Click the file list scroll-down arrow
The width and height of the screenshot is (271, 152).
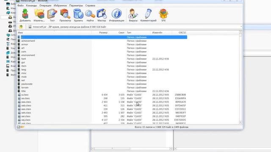pyautogui.click(x=241, y=122)
